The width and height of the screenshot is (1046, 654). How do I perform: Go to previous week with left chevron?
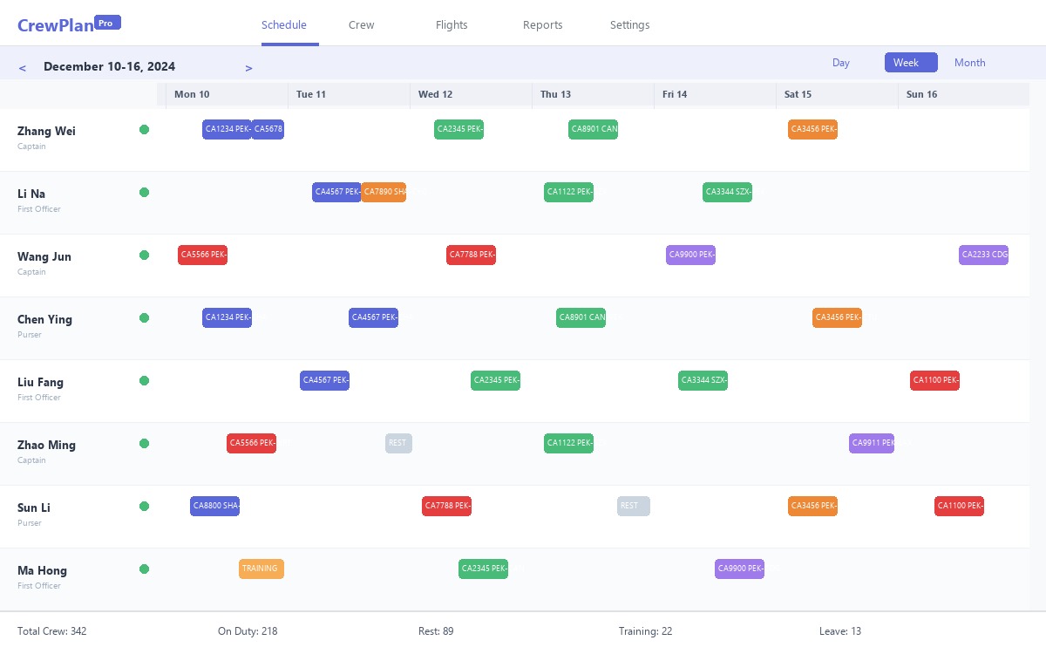22,67
